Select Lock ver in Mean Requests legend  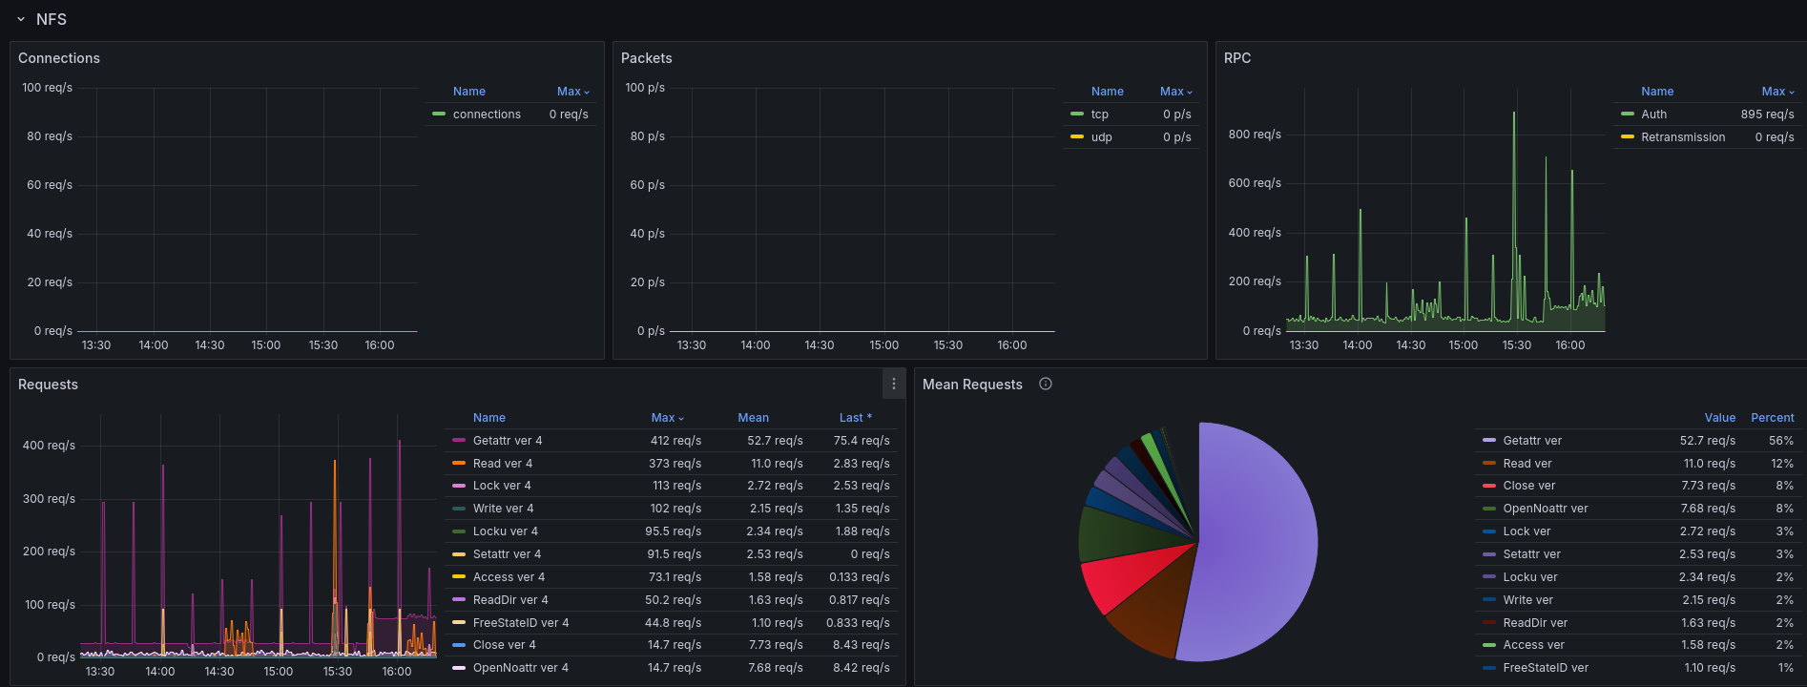pos(1527,531)
